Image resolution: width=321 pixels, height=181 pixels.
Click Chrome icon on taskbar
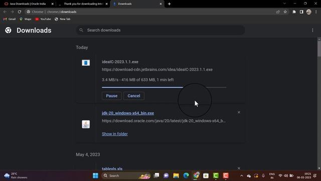[x=196, y=175]
